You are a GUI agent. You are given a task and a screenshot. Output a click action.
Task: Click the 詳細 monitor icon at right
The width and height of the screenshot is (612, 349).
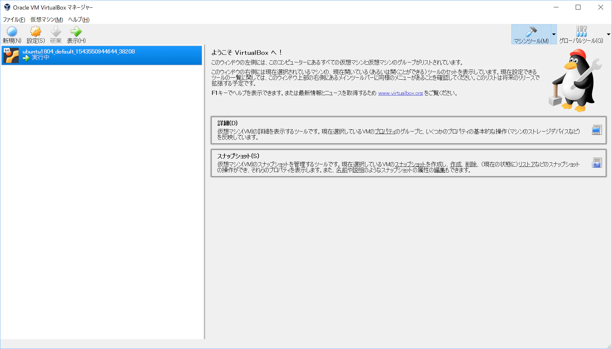[x=597, y=130]
